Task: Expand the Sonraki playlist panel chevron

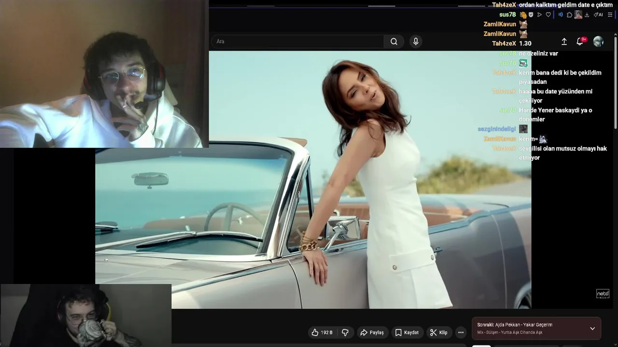Action: coord(592,329)
